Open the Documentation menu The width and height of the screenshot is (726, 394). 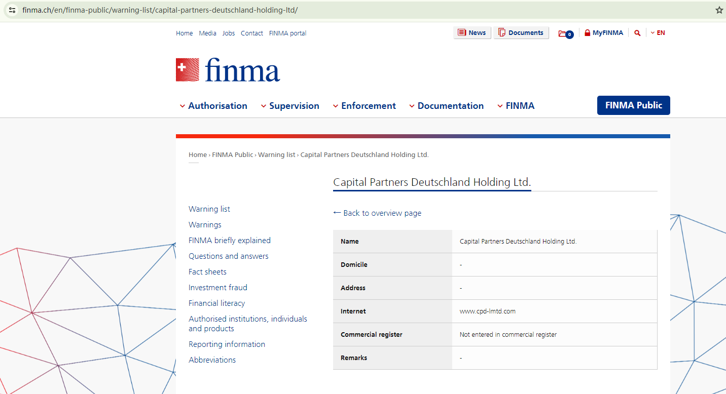(x=446, y=106)
